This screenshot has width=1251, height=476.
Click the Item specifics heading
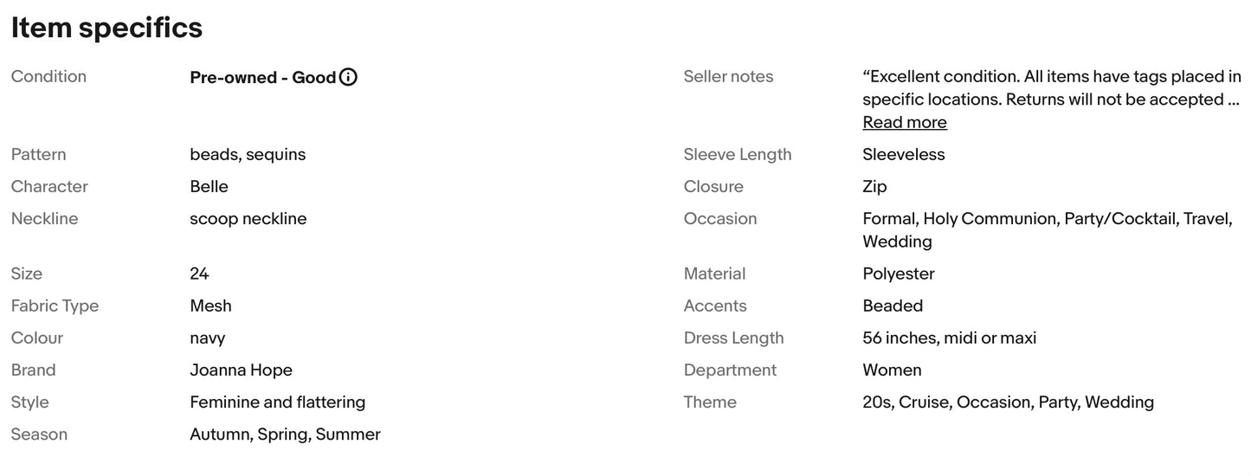[x=106, y=28]
